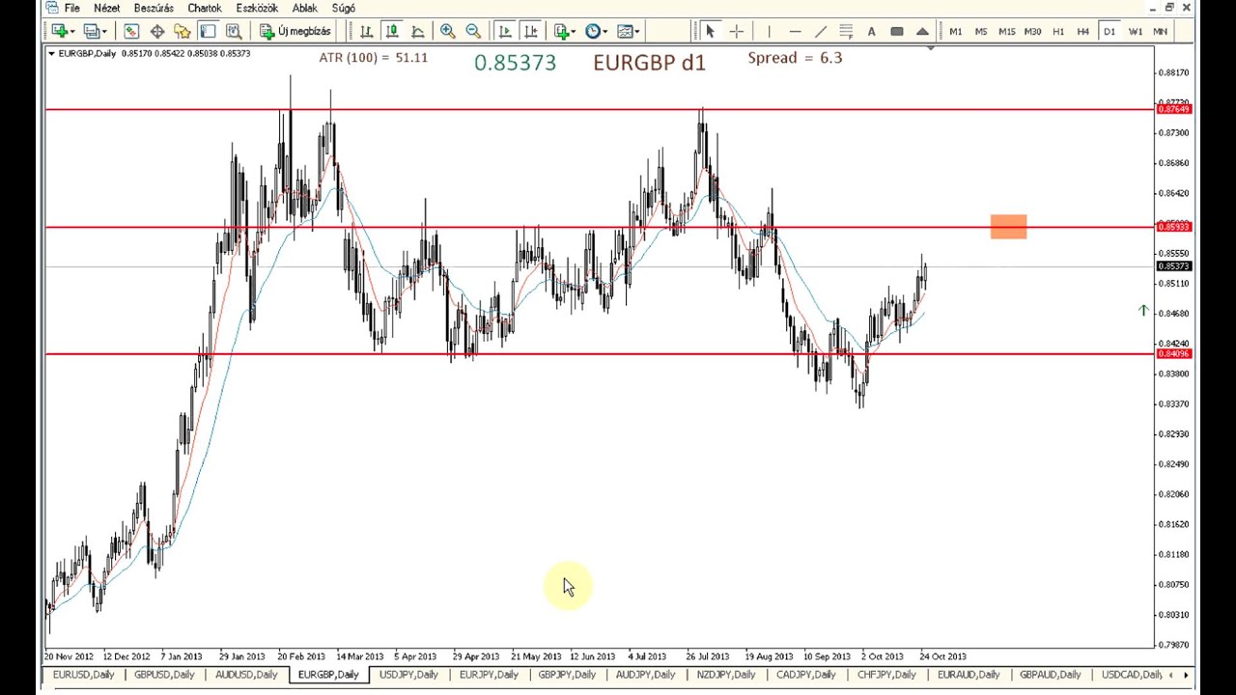Switch to MN monthly timeframe
The image size is (1236, 695).
[x=1160, y=32]
